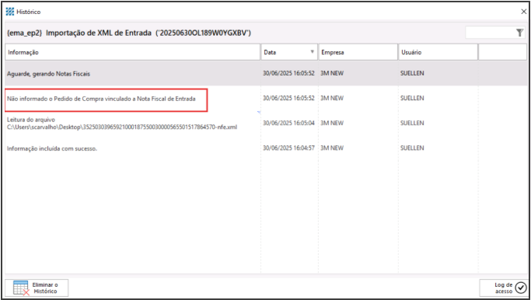Click date cell '30/06/2025 16:05:04'
Image resolution: width=531 pixels, height=300 pixels.
289,123
